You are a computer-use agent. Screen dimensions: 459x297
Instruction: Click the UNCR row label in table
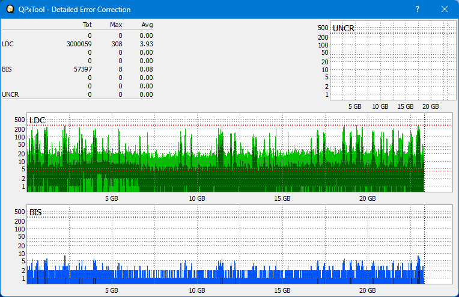[10, 94]
